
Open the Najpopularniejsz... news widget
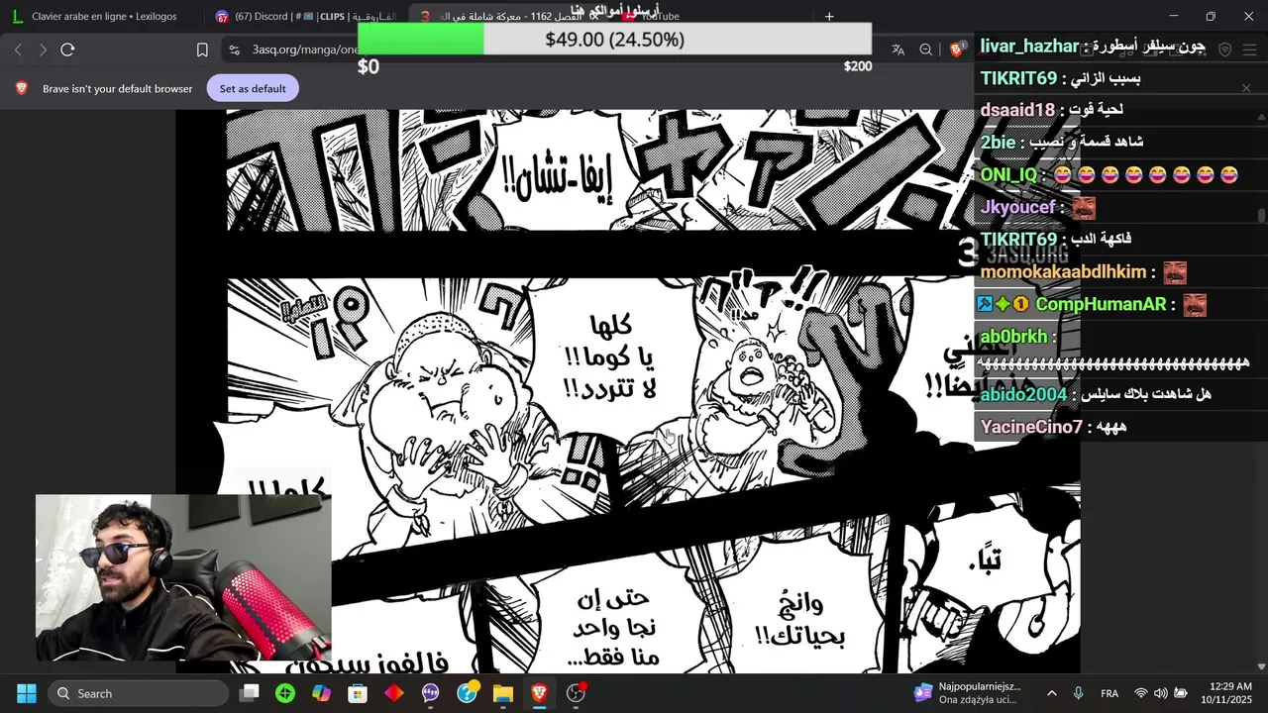(x=967, y=693)
